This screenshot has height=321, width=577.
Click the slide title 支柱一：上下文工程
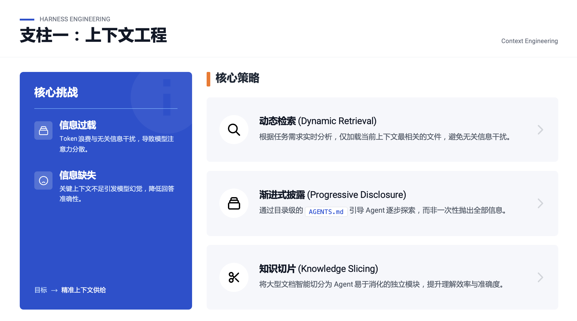93,35
